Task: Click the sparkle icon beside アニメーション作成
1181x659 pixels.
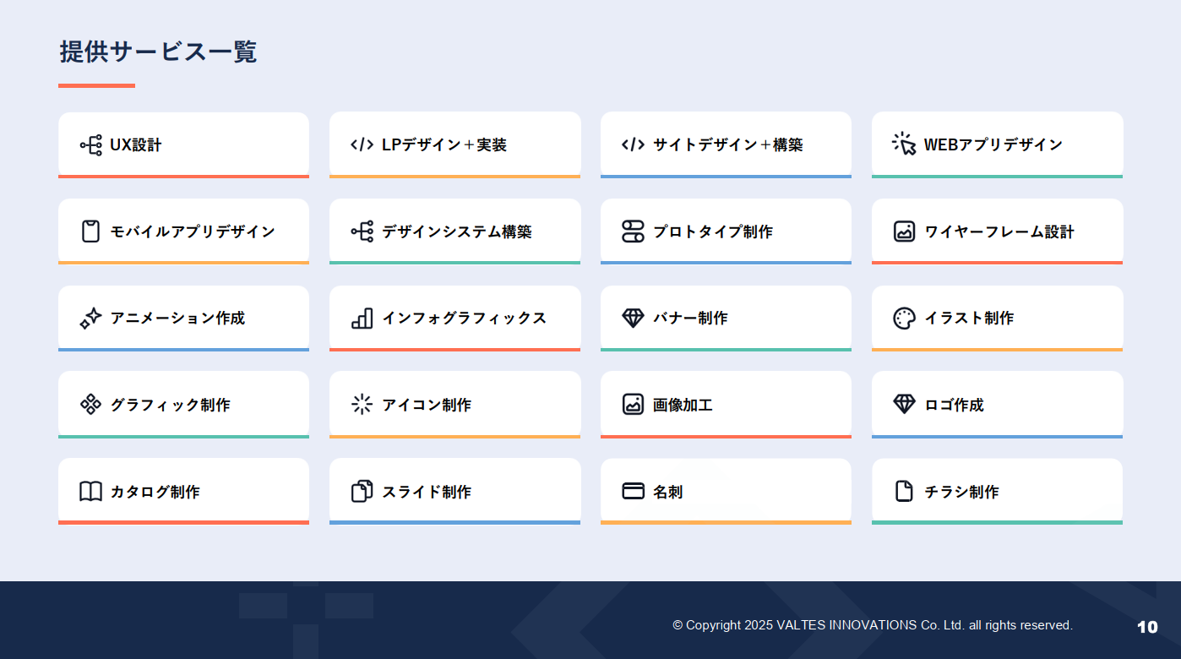Action: point(90,319)
